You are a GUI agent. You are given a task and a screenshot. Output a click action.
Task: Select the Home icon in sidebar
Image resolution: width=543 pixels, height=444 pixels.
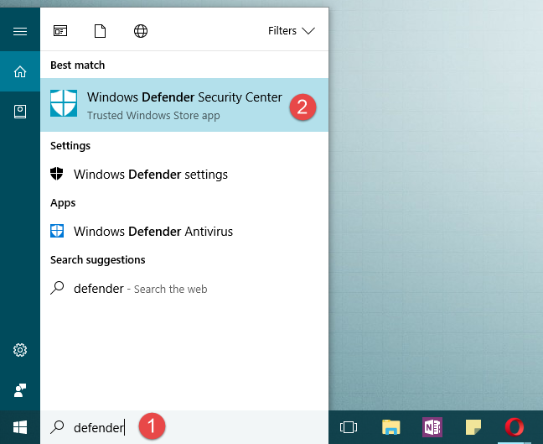pos(20,71)
